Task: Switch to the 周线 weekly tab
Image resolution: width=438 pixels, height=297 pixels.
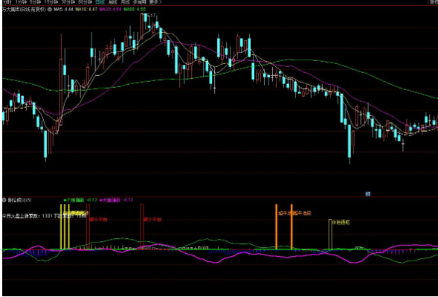Action: 112,2
